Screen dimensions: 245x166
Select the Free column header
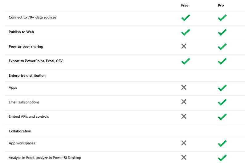click(x=185, y=5)
